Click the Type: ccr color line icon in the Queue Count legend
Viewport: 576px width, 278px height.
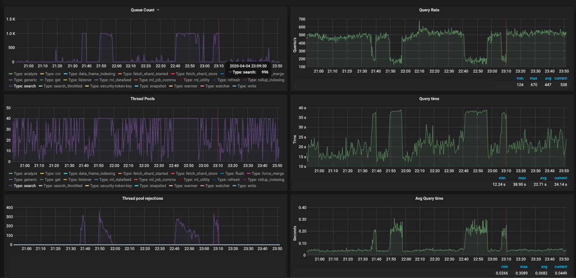(42, 74)
